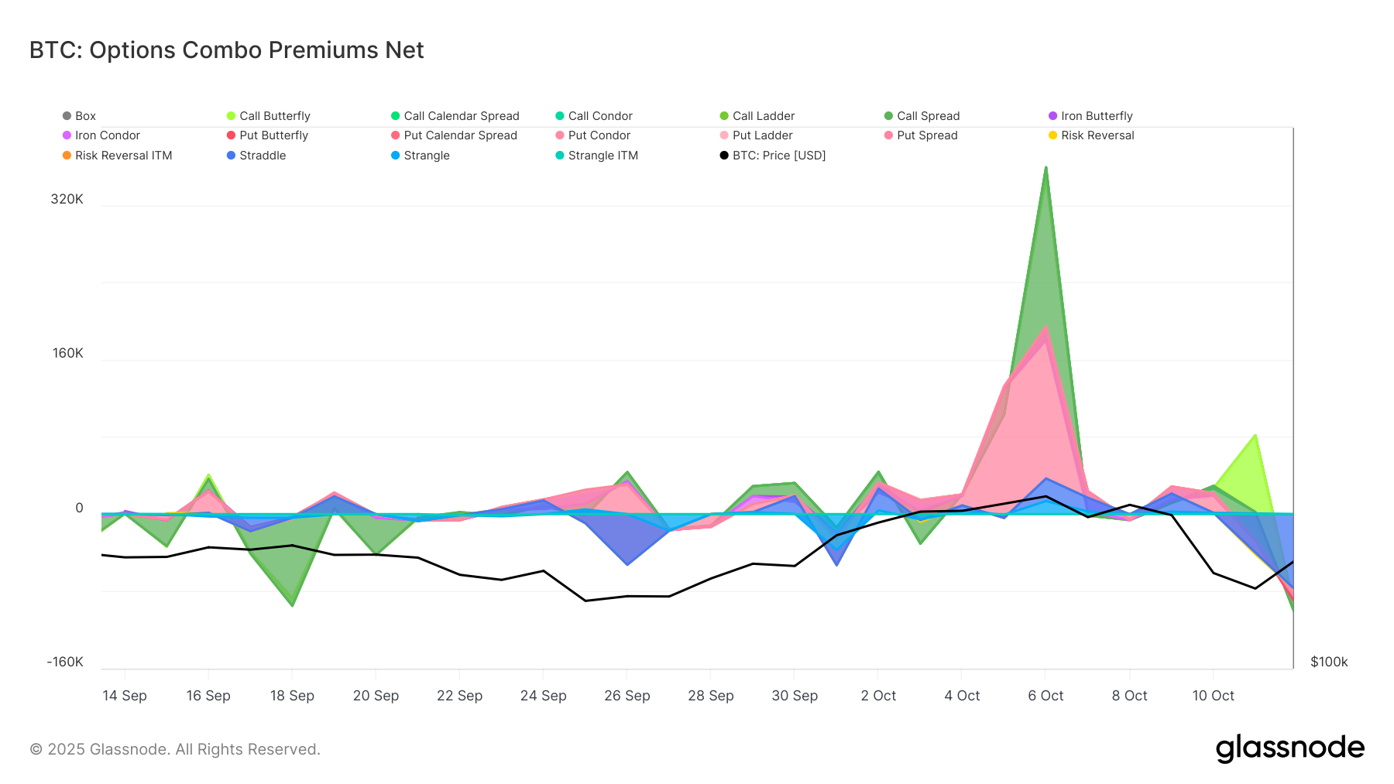1394x784 pixels.
Task: Click the Call Calendar Spread legend dot
Action: tap(395, 115)
